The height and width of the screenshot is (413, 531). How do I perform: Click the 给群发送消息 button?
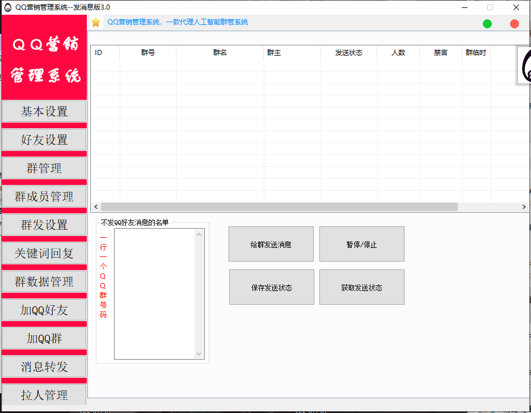[271, 244]
